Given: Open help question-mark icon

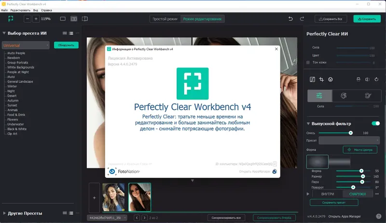Looking at the screenshot, I should coord(379,216).
